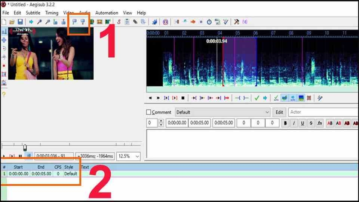Open visual typesetting help question mark

point(4,94)
